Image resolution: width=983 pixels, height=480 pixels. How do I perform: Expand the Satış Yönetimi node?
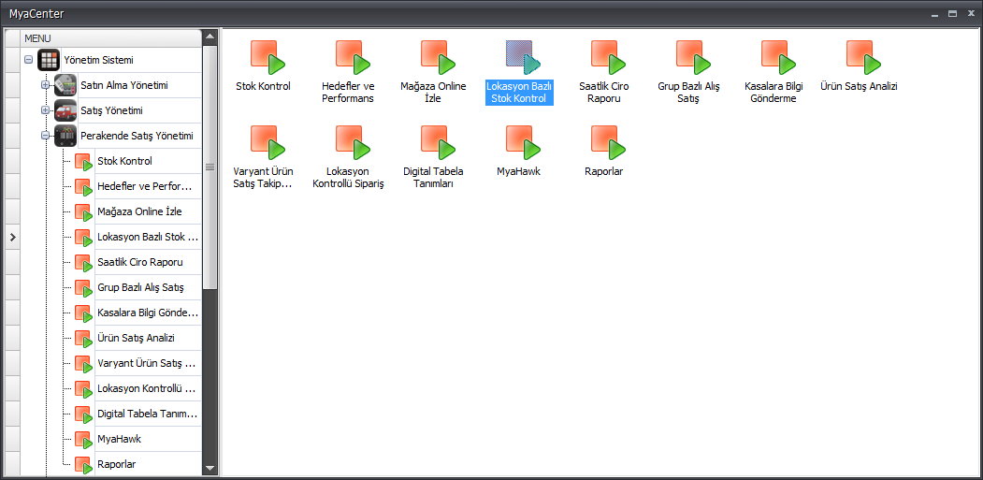pyautogui.click(x=45, y=110)
